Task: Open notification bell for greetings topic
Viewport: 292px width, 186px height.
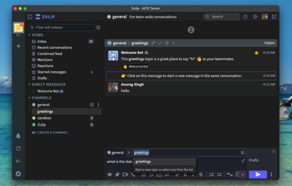Action: point(167,43)
